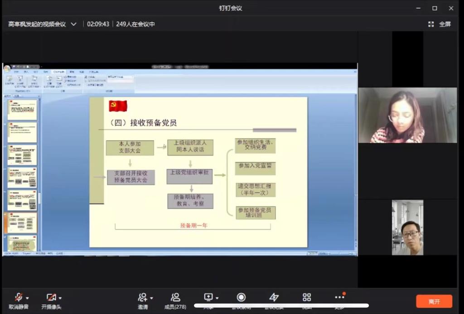This screenshot has width=464, height=314.
Task: Expand the share options arrow
Action: click(217, 298)
